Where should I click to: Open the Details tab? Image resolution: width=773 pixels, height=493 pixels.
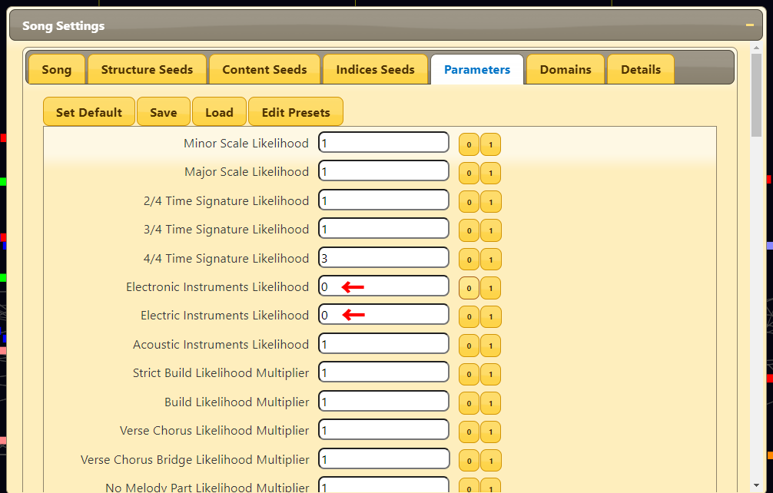(x=640, y=70)
